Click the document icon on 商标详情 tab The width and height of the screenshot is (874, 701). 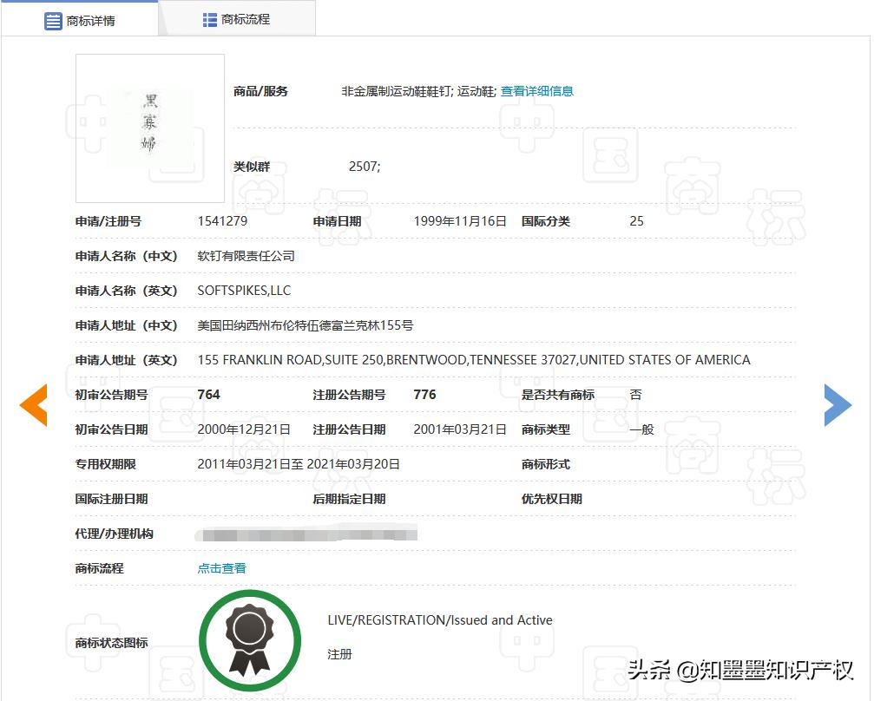pyautogui.click(x=52, y=18)
